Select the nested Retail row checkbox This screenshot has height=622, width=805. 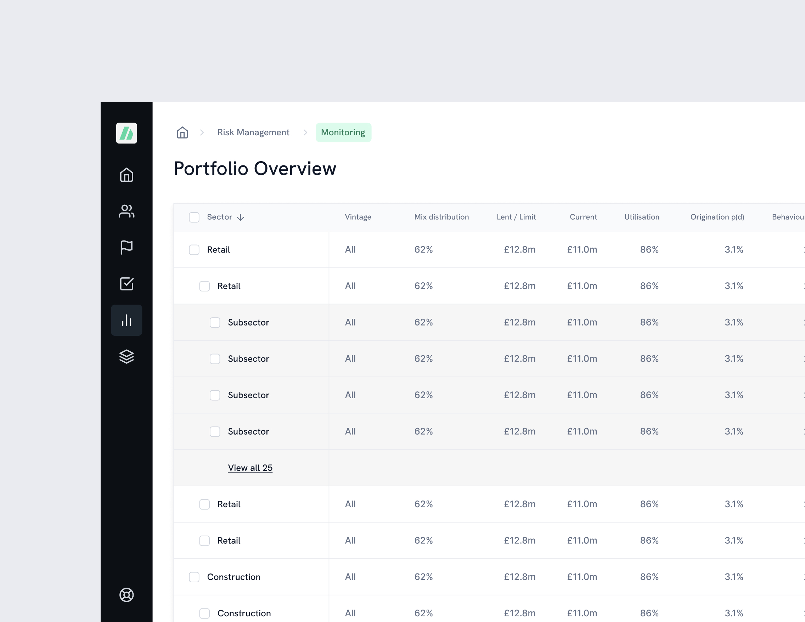click(x=204, y=286)
